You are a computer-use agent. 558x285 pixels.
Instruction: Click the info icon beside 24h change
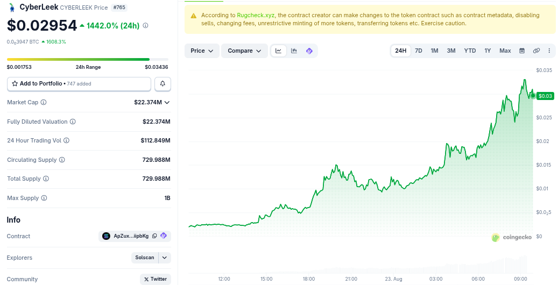point(145,26)
